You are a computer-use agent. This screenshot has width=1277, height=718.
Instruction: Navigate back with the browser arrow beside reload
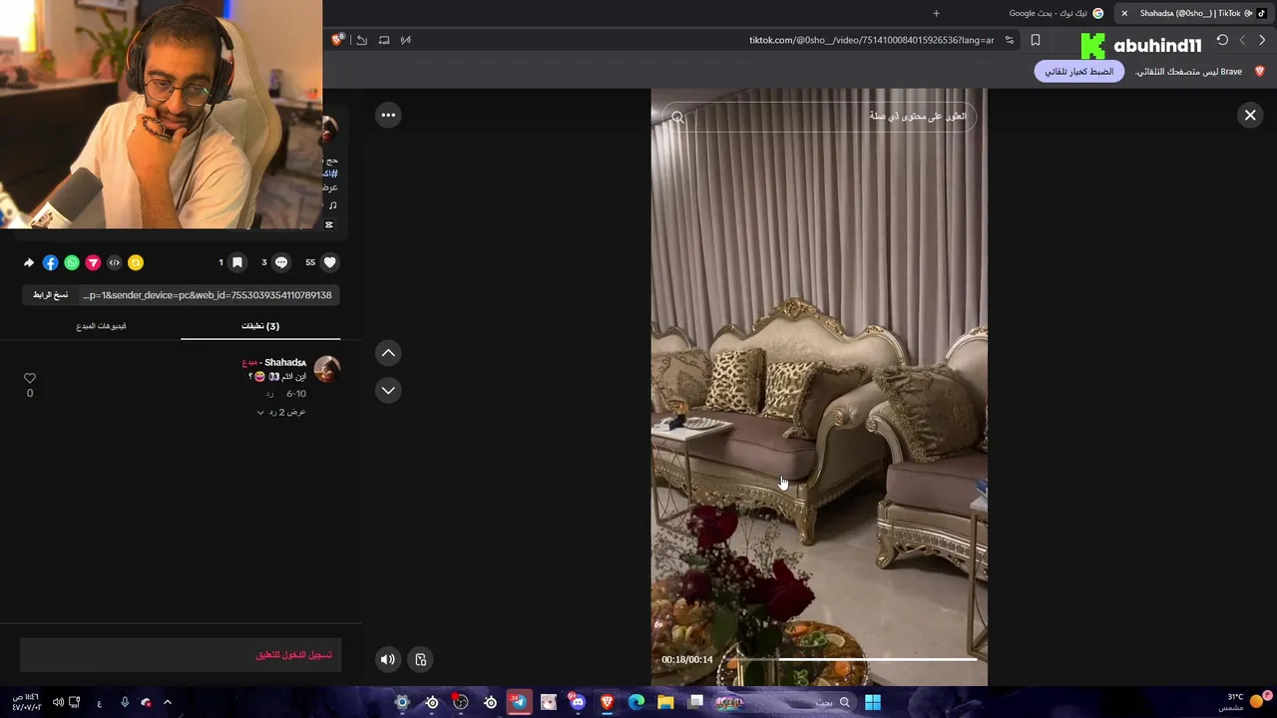(1242, 40)
